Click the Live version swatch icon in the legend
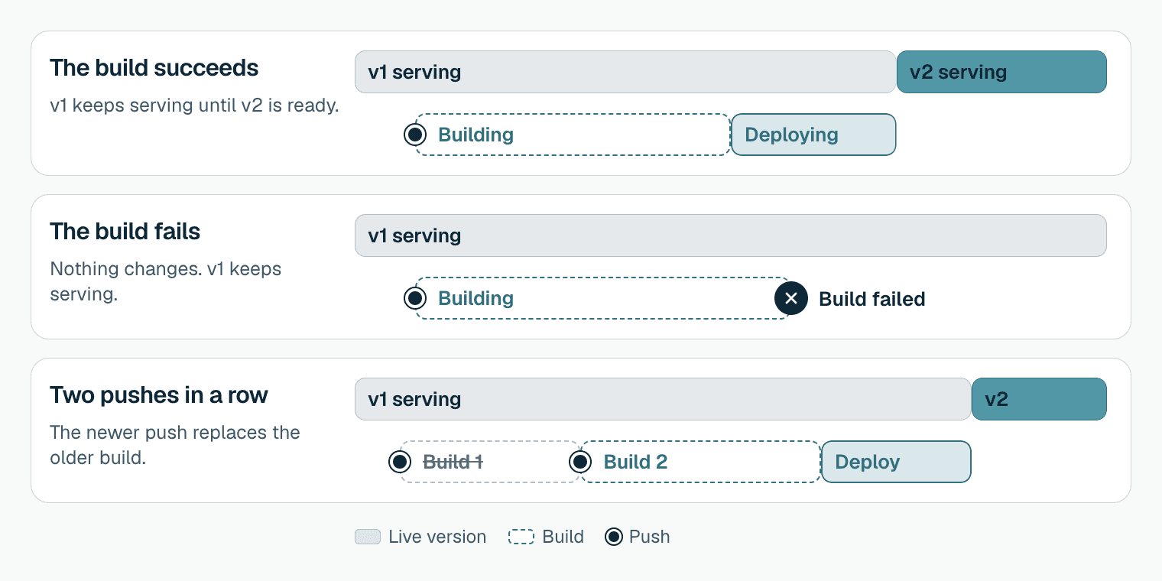 pyautogui.click(x=368, y=537)
